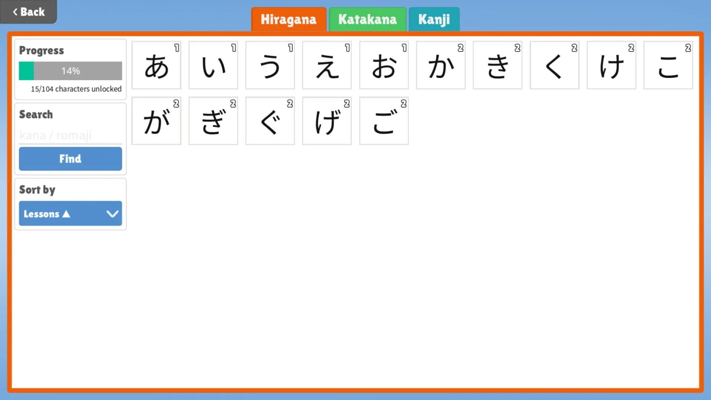Screen dimensions: 711x400
Task: Open details for the お character
Action: click(x=384, y=65)
